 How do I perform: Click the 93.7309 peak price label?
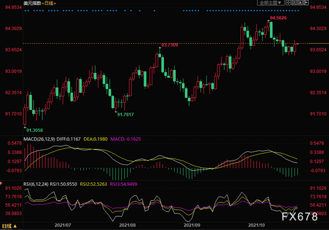tap(169, 45)
